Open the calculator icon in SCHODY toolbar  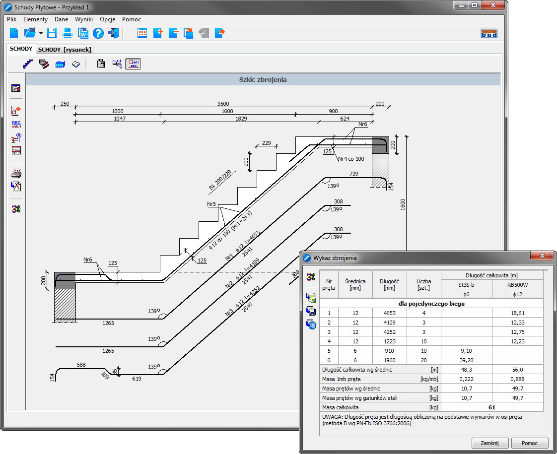[x=101, y=64]
